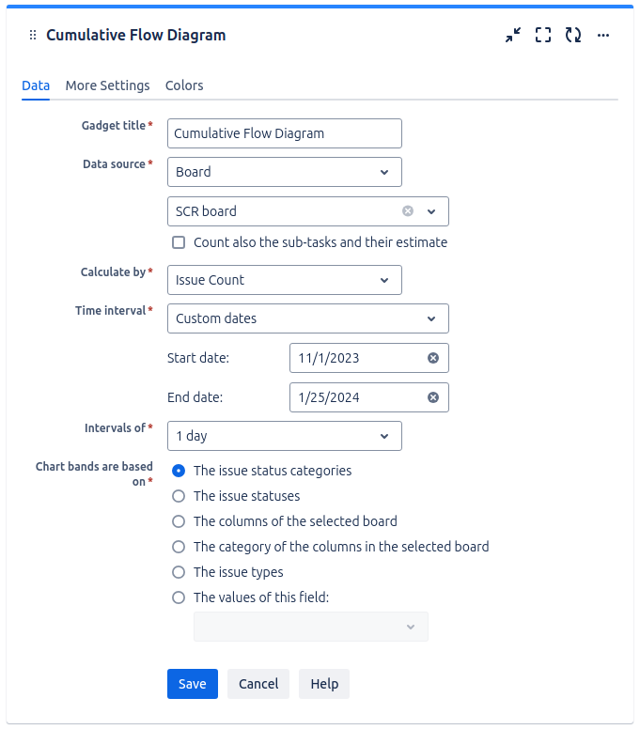Clear the Start date value
The image size is (640, 729).
[433, 358]
